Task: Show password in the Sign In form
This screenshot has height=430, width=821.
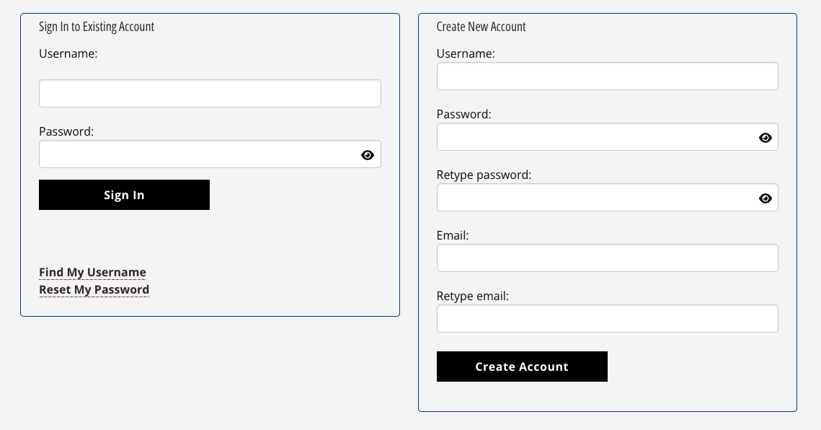Action: point(368,155)
